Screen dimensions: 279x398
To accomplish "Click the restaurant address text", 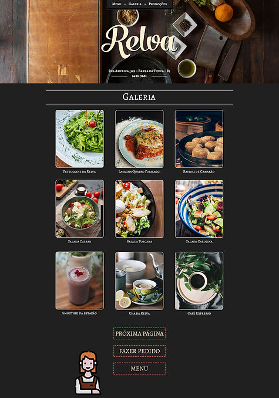I will pos(139,71).
